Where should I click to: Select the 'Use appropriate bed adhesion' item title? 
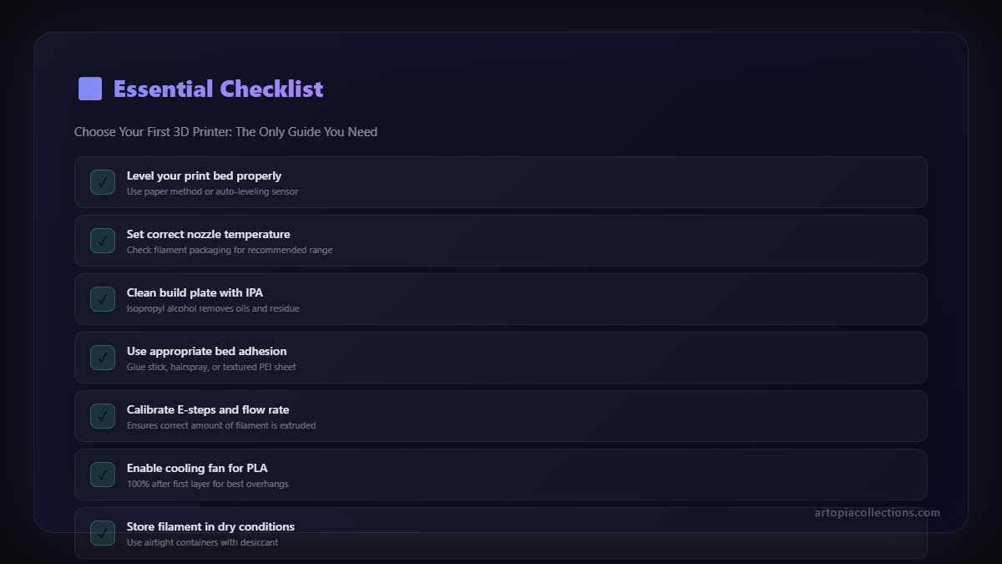click(x=206, y=352)
